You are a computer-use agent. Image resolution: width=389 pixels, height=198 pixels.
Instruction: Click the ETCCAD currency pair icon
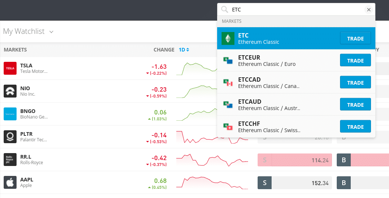[228, 83]
